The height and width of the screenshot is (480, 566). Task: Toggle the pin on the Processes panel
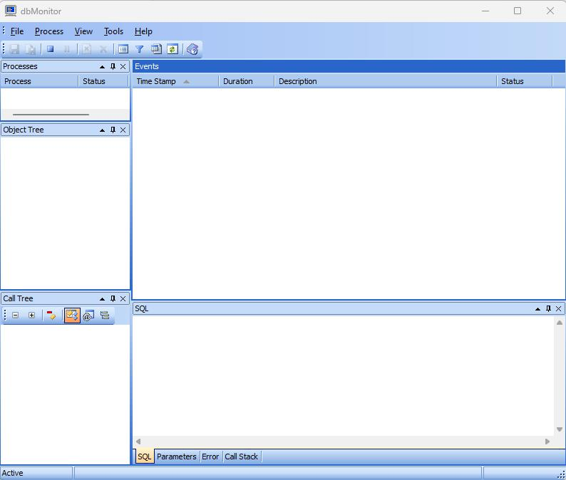(113, 67)
